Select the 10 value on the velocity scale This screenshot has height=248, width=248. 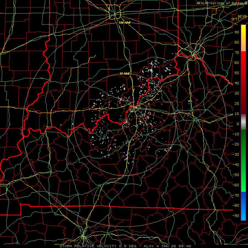(x=237, y=114)
